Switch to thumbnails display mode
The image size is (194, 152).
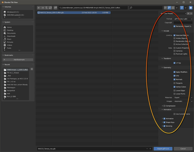[x=173, y=8]
